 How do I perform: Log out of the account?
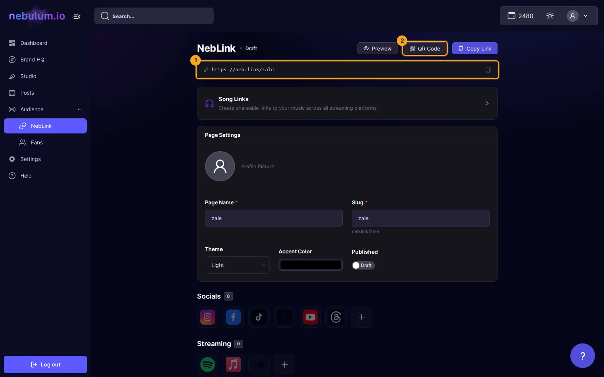45,365
